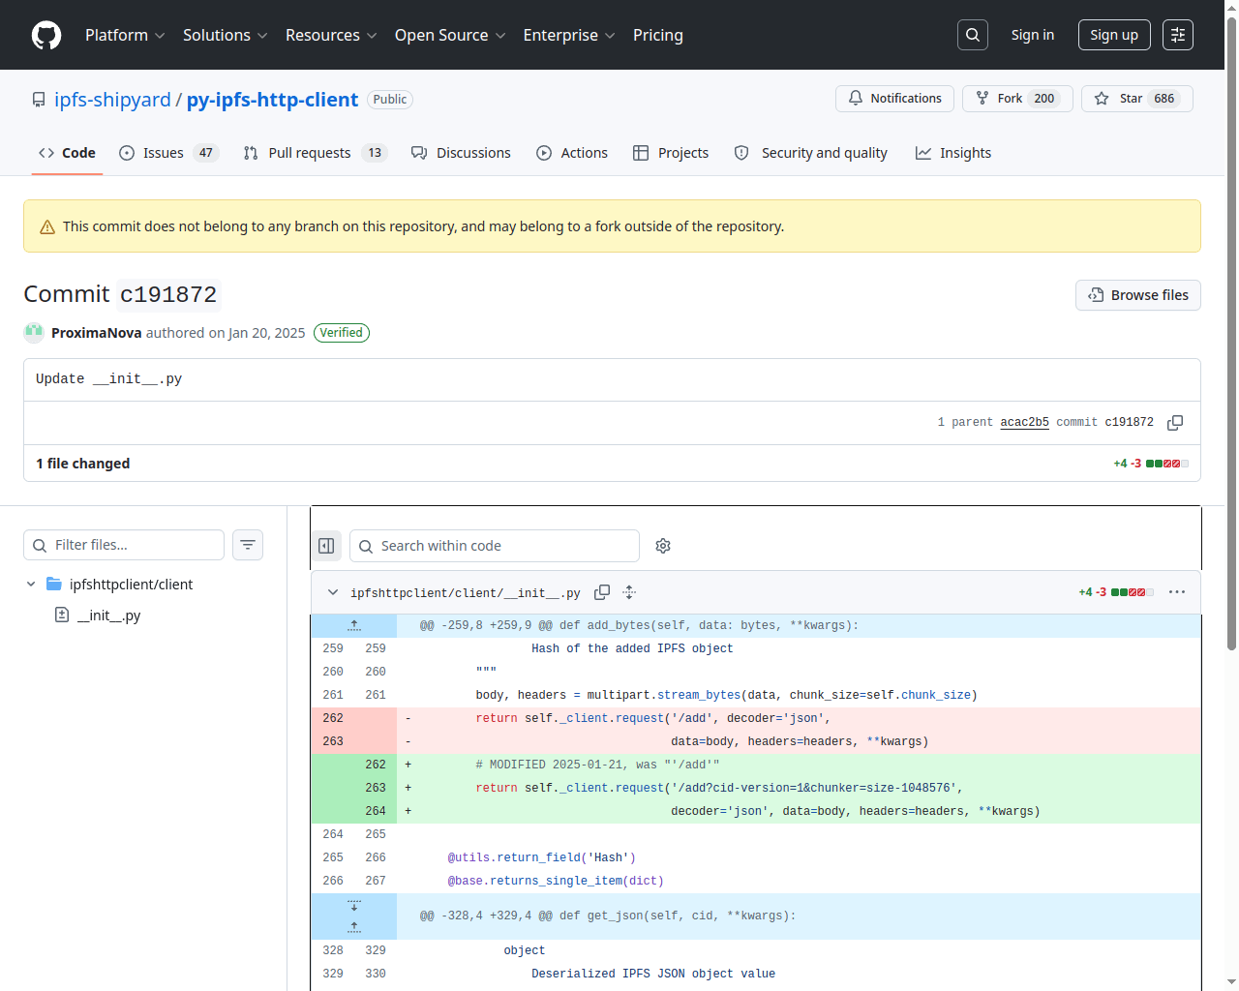Click the Sign in link
The width and height of the screenshot is (1239, 991).
click(1033, 35)
